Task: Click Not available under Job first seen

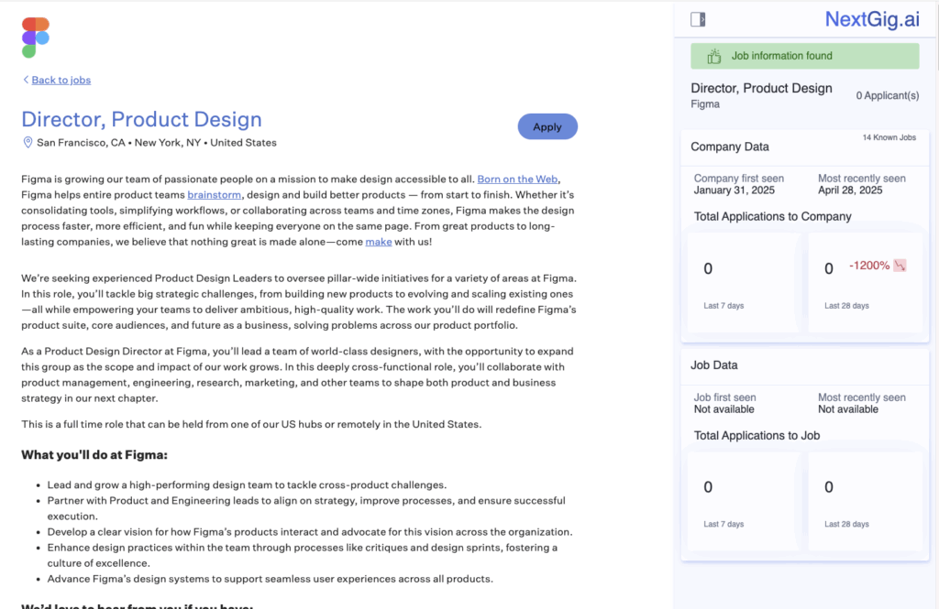Action: [x=724, y=409]
